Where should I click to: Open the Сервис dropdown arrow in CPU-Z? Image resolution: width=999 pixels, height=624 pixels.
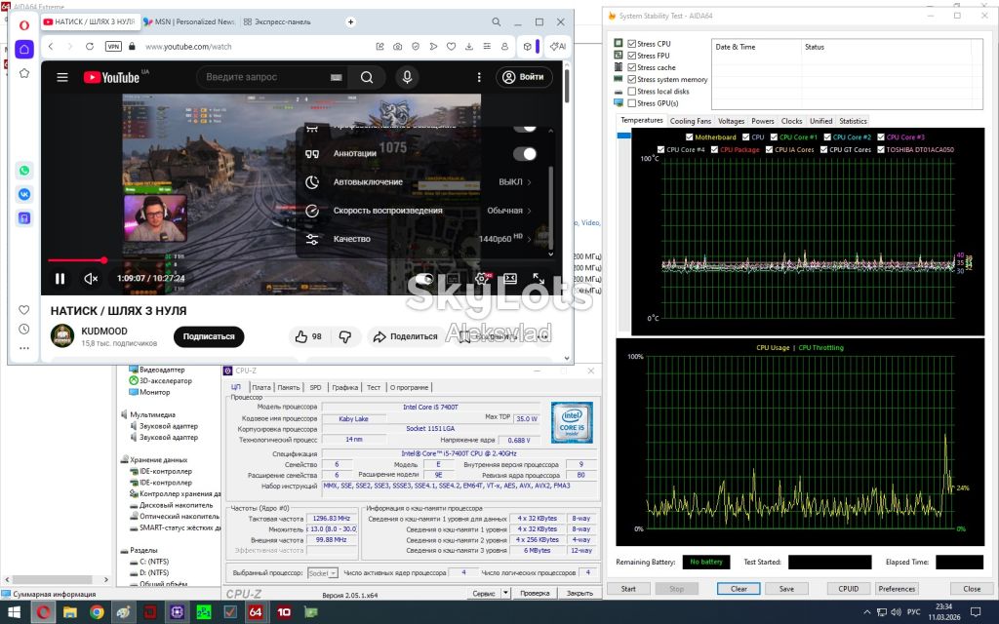pyautogui.click(x=506, y=593)
